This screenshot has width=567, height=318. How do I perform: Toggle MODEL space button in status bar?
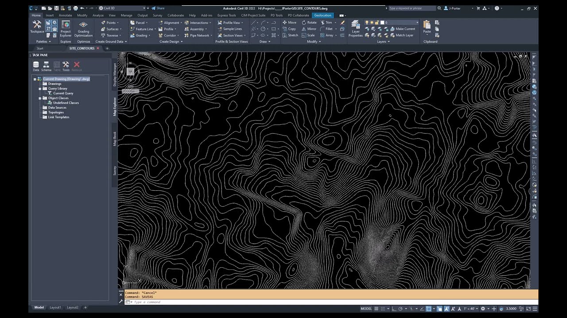[x=366, y=309]
